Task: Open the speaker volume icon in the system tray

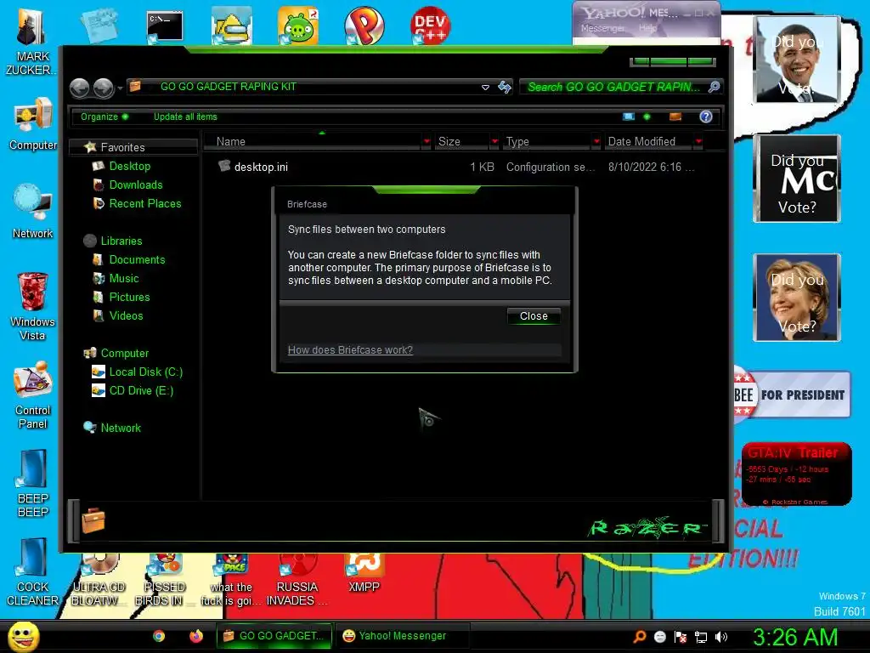Action: point(720,637)
